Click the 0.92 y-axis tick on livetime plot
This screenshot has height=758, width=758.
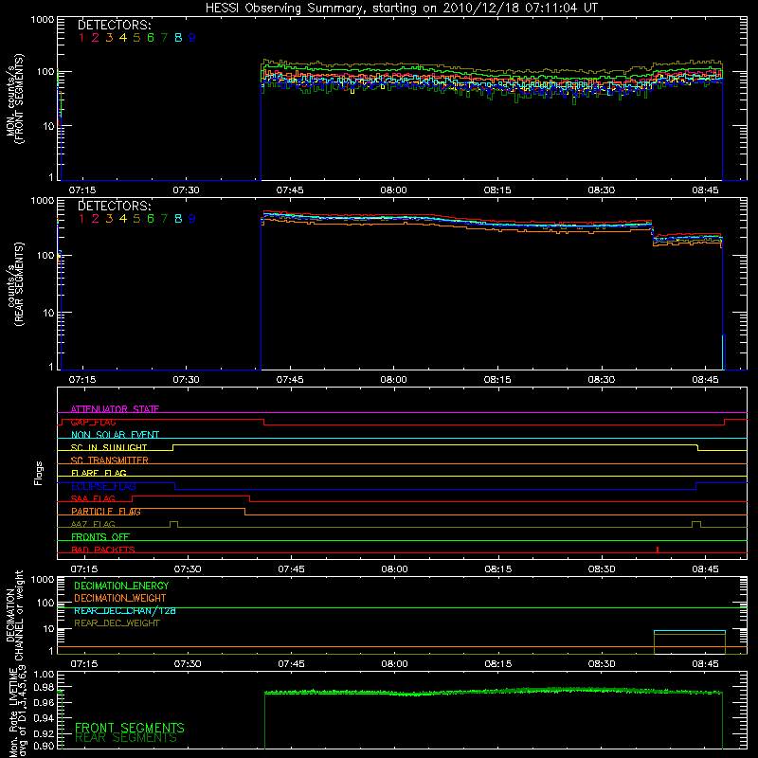(x=44, y=733)
